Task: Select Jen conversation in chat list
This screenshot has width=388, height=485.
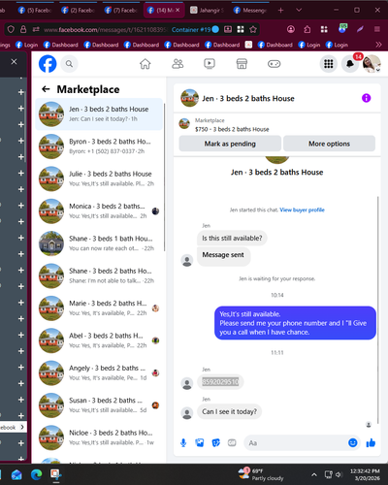Action: point(99,114)
